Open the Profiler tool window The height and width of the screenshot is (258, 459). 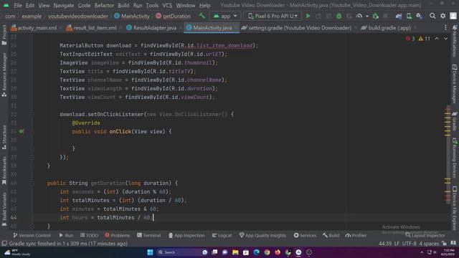(356, 235)
